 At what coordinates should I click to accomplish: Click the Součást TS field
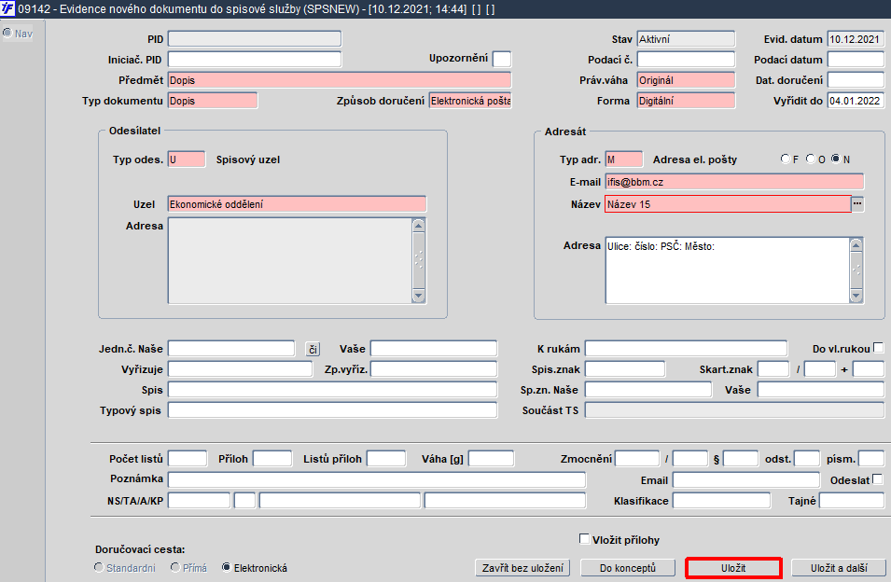coord(734,410)
